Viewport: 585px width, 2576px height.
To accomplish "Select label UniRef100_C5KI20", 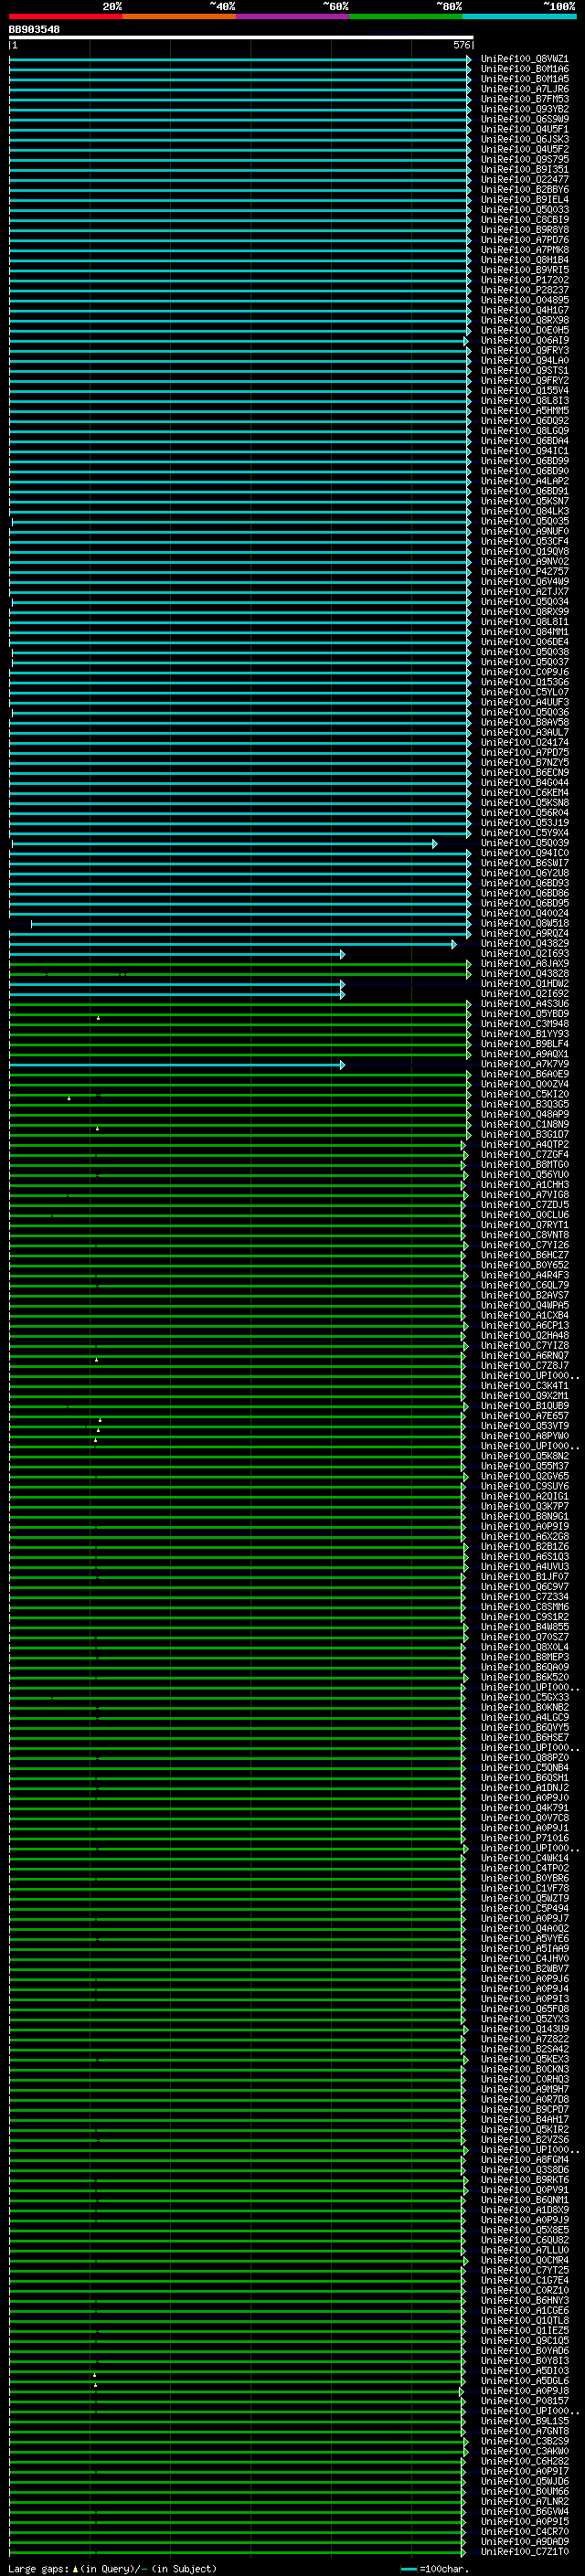I will click(x=524, y=1095).
